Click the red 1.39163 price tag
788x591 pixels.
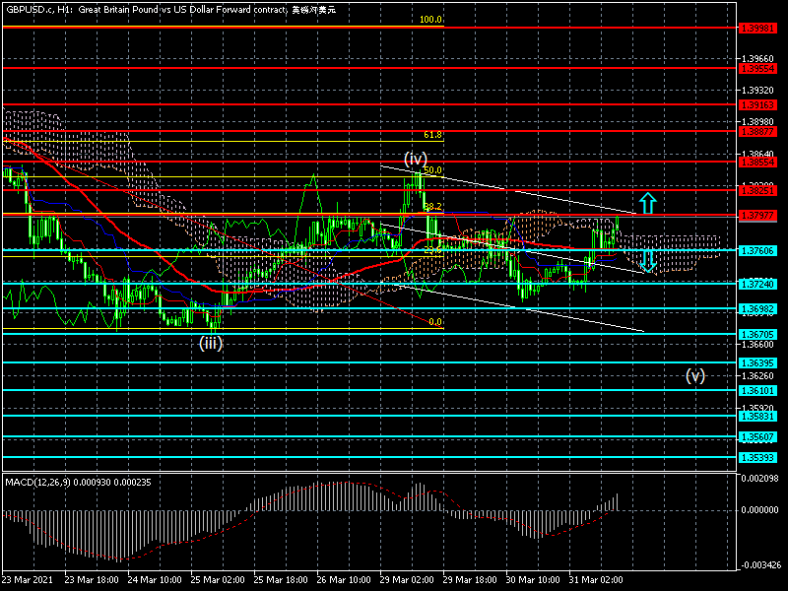pyautogui.click(x=756, y=103)
